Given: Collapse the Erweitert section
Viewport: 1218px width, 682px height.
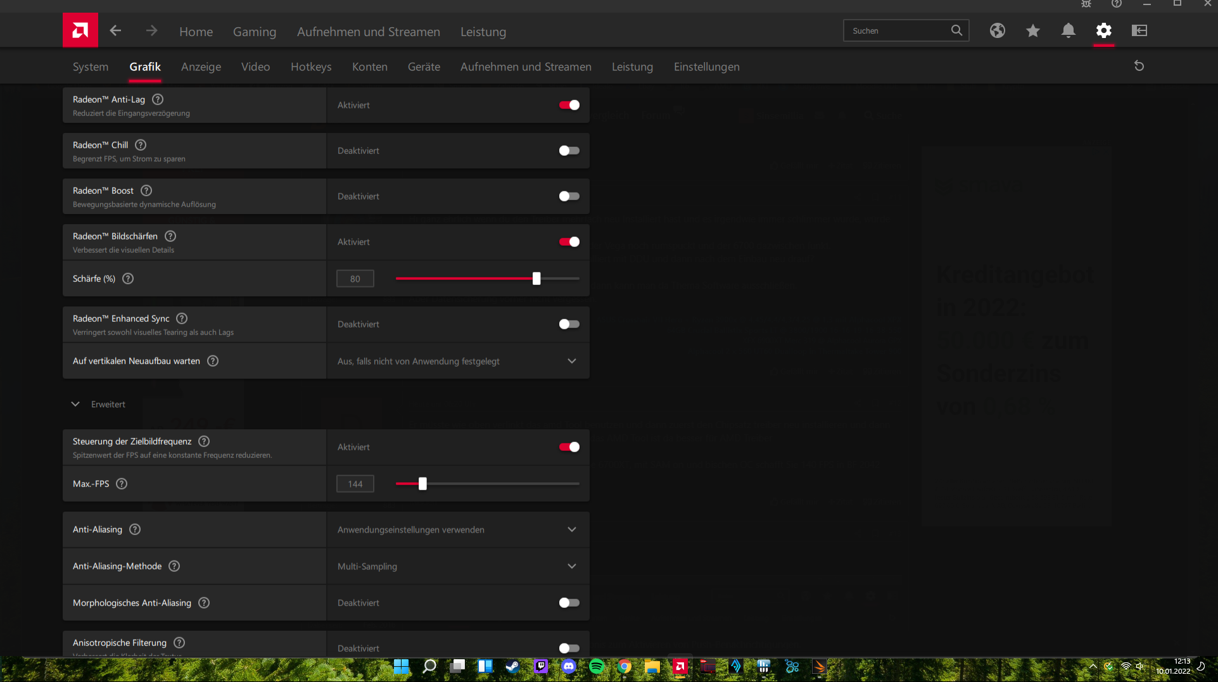Looking at the screenshot, I should [99, 404].
